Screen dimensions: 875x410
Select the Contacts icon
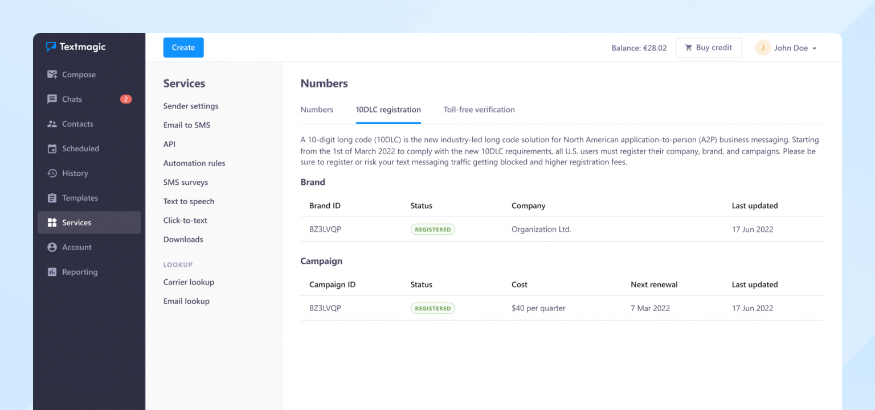coord(52,124)
